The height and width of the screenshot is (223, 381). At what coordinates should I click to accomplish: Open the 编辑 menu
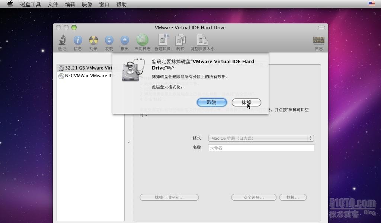pos(70,4)
